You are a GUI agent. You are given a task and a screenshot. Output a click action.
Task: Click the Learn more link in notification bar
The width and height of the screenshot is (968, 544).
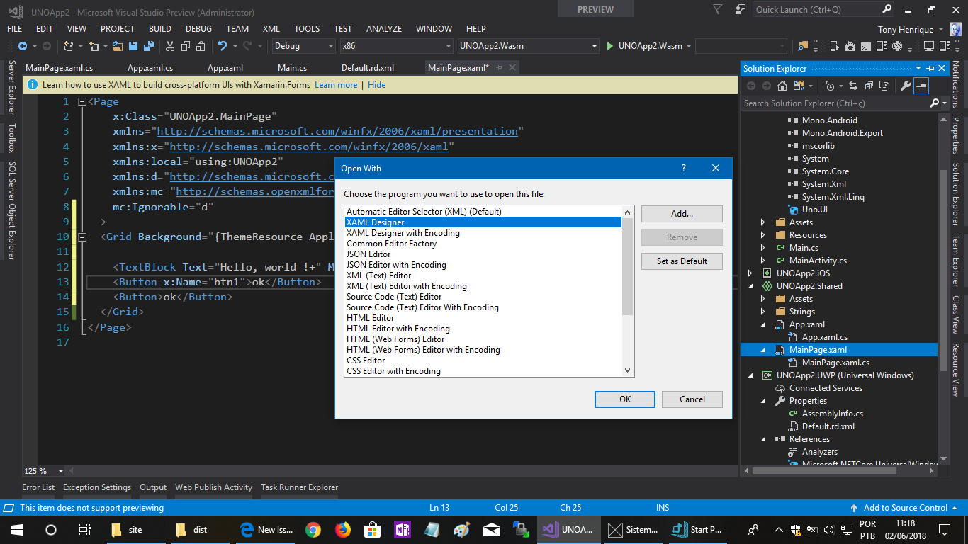coord(336,84)
